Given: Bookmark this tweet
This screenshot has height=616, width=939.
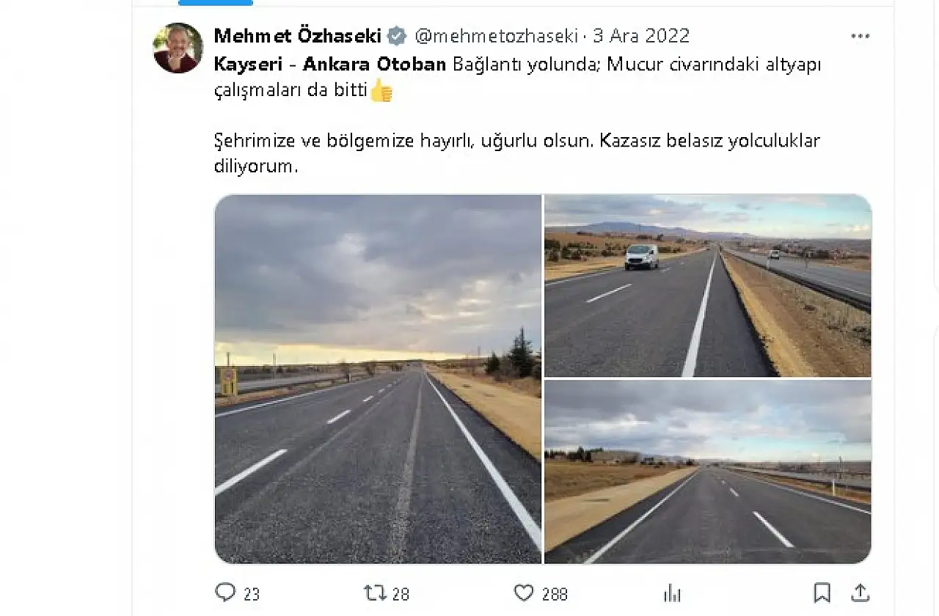Looking at the screenshot, I should [822, 593].
